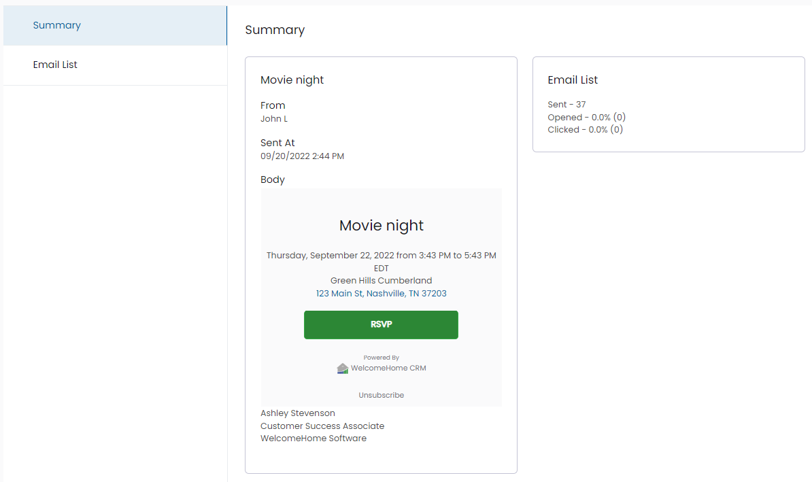The image size is (812, 482).
Task: Click the Opened - 0.0% (0) statistic
Action: click(587, 117)
